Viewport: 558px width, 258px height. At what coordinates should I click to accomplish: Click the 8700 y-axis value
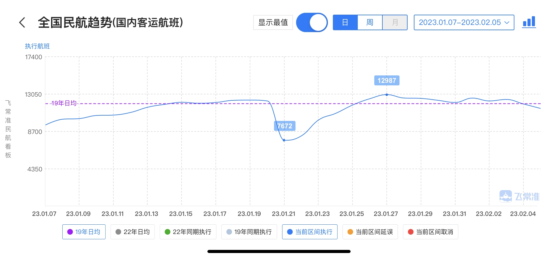pyautogui.click(x=35, y=132)
